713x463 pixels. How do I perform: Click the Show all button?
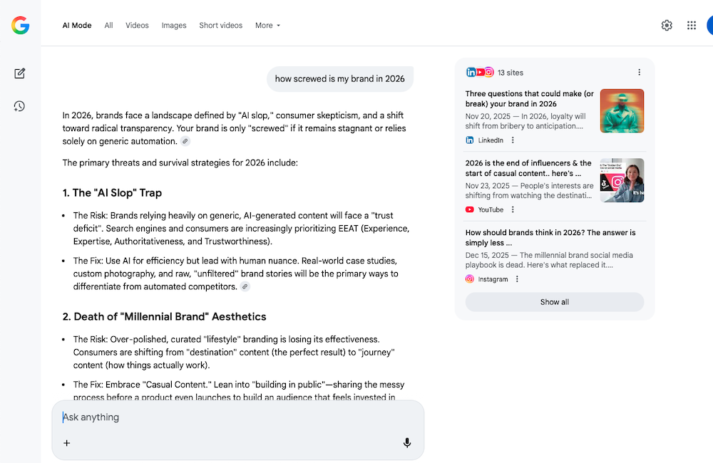(x=554, y=302)
